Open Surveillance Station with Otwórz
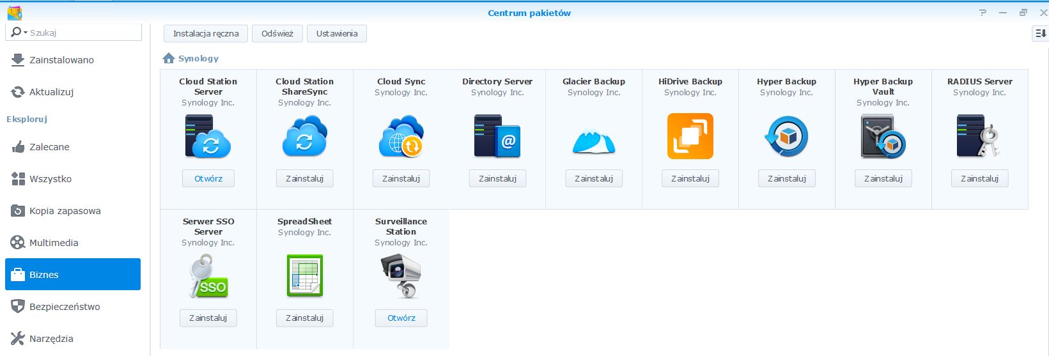The height and width of the screenshot is (356, 1049). [x=401, y=318]
